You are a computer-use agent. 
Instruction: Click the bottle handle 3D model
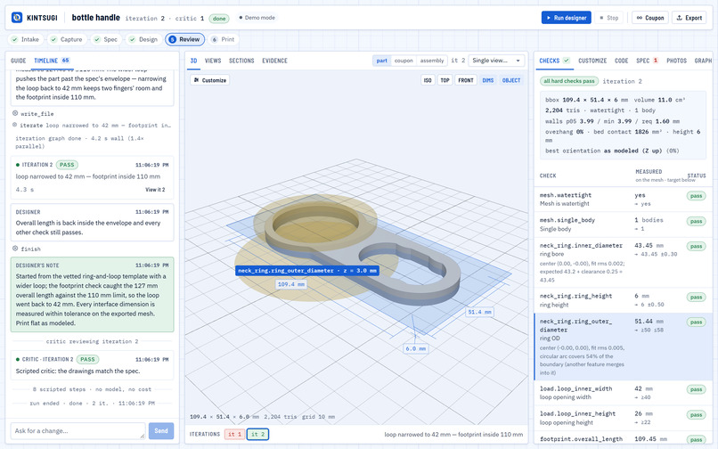[x=362, y=255]
